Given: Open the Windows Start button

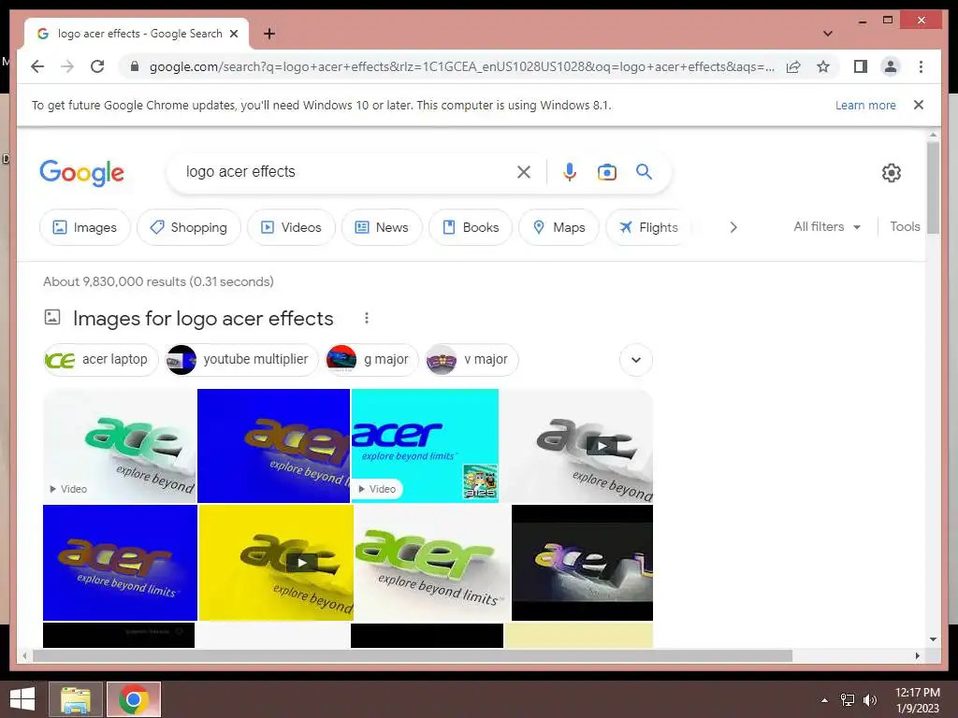Looking at the screenshot, I should pos(22,699).
